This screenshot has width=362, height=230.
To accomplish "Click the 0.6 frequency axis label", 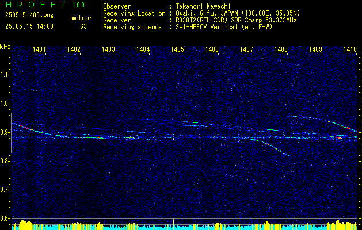I will point(3,218).
